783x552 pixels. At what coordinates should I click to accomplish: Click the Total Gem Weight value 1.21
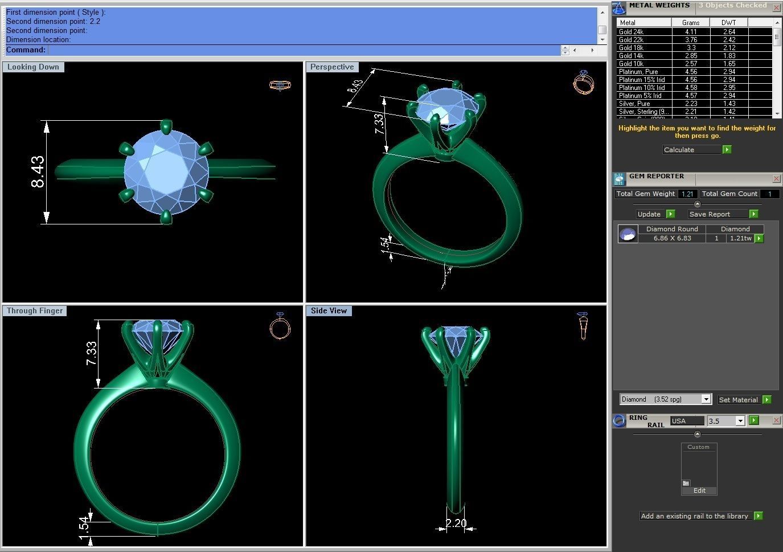click(x=687, y=194)
